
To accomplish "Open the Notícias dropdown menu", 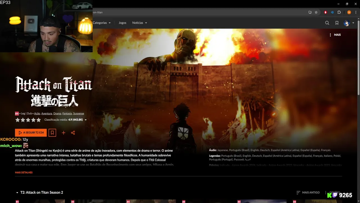I will (139, 23).
